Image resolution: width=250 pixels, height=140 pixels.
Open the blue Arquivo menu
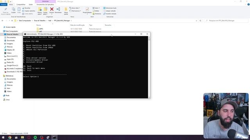pyautogui.click(x=4, y=4)
